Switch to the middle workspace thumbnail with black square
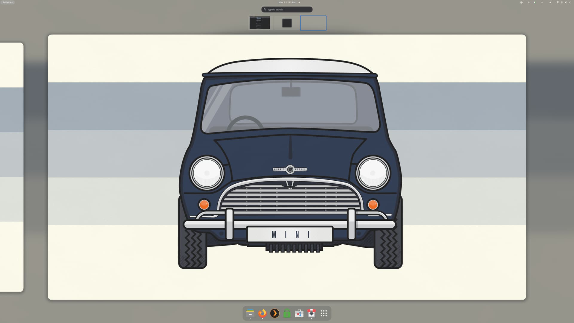 point(287,23)
